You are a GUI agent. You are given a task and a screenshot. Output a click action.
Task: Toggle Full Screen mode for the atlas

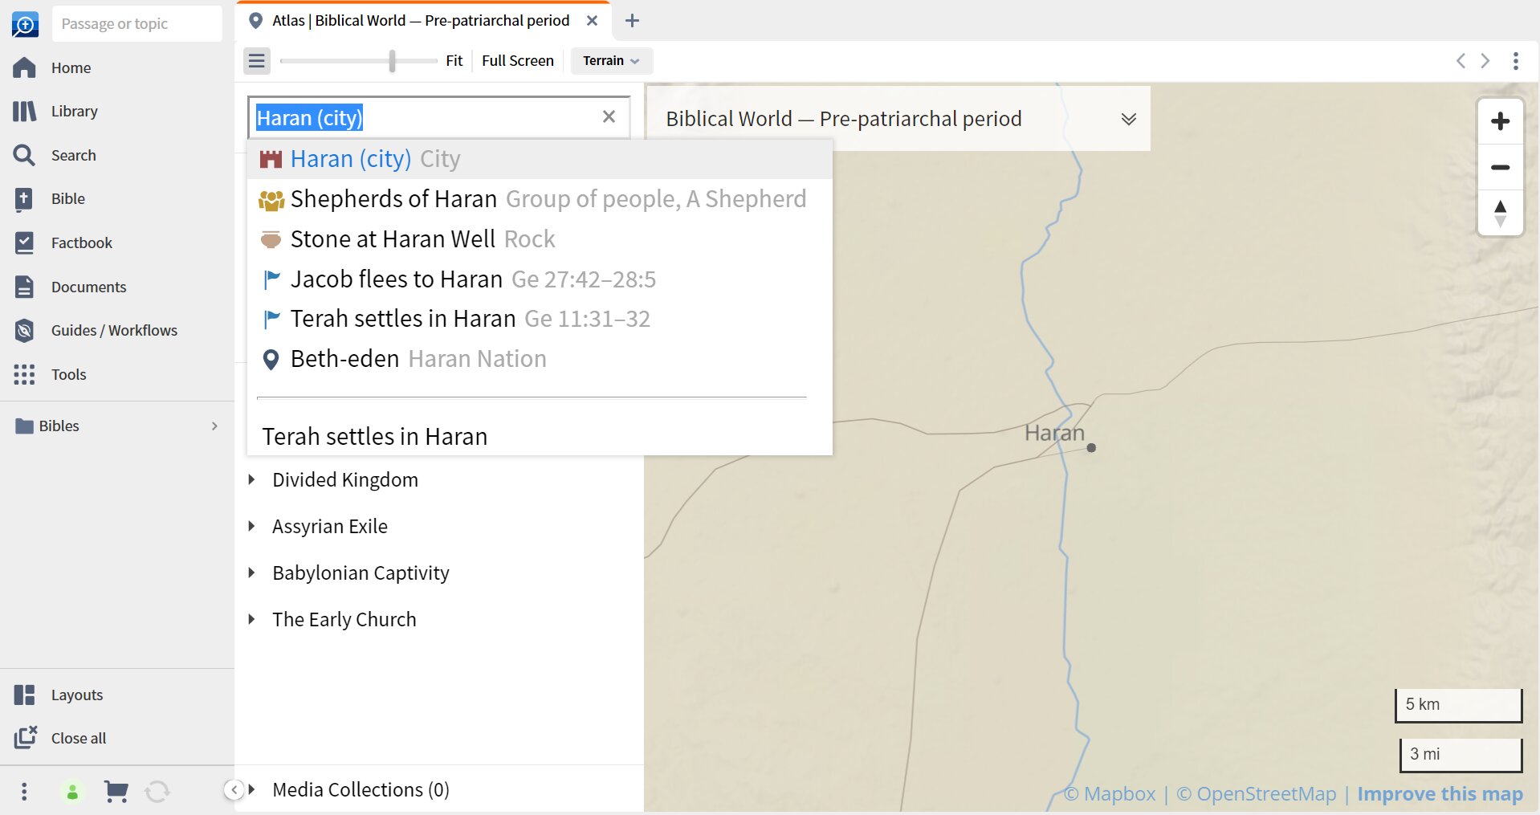pyautogui.click(x=517, y=60)
